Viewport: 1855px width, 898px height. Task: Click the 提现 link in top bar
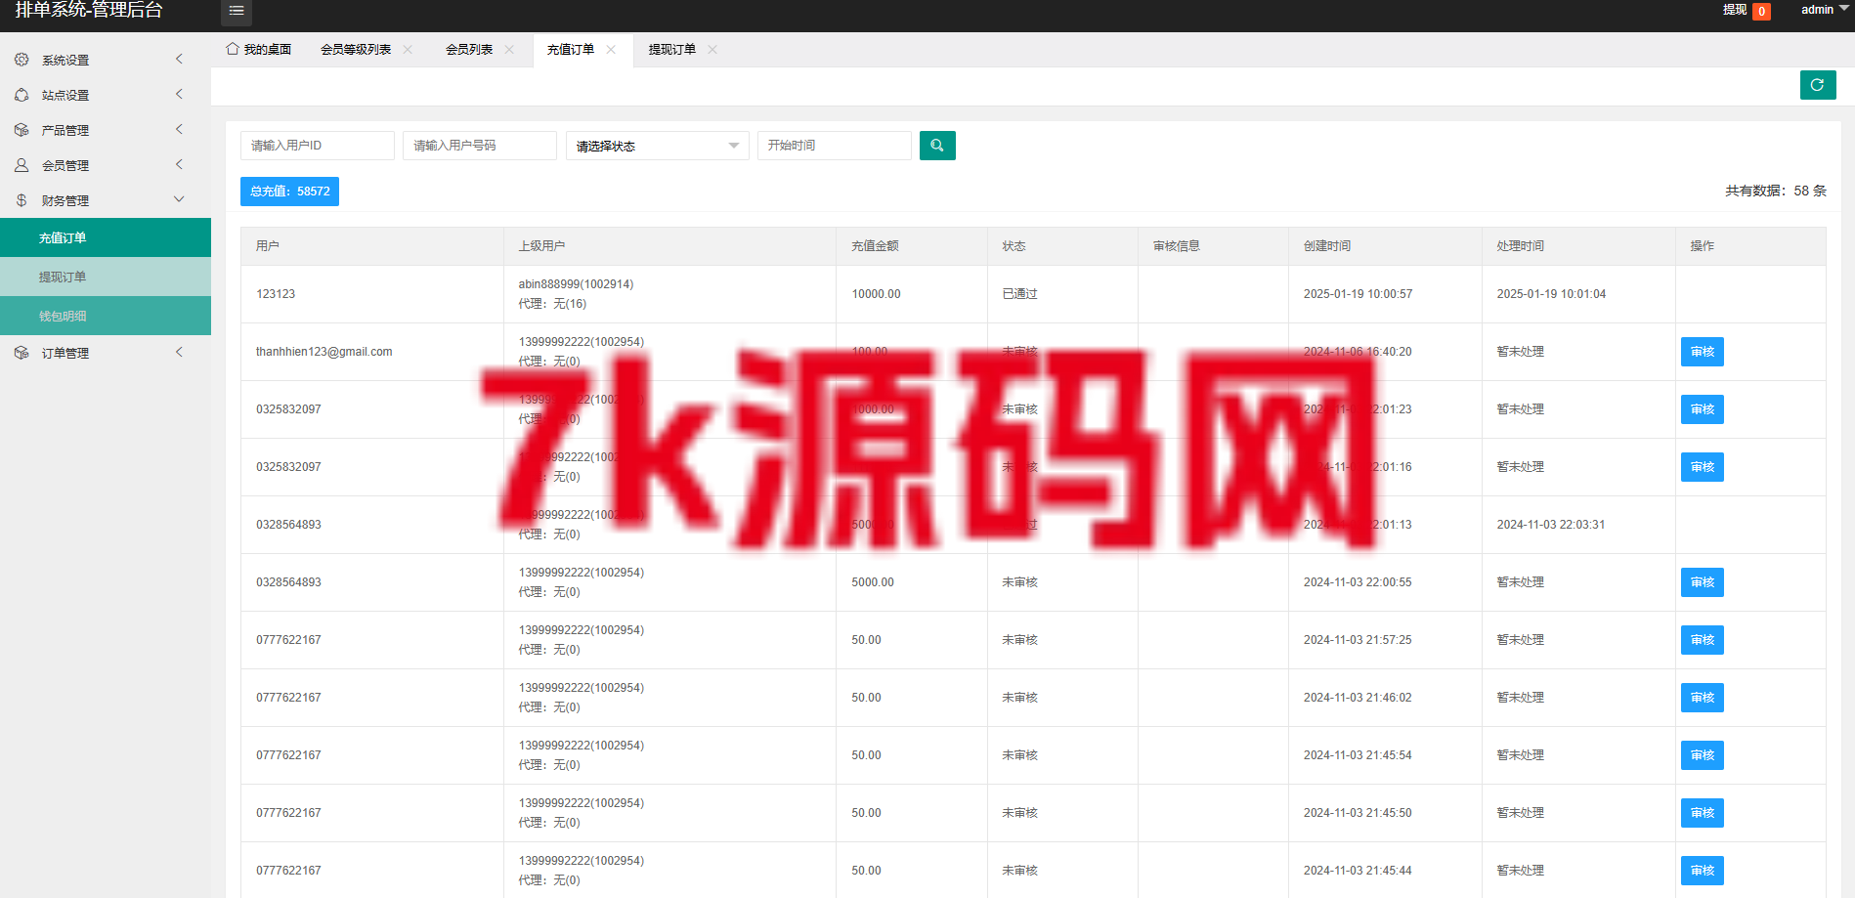coord(1735,10)
